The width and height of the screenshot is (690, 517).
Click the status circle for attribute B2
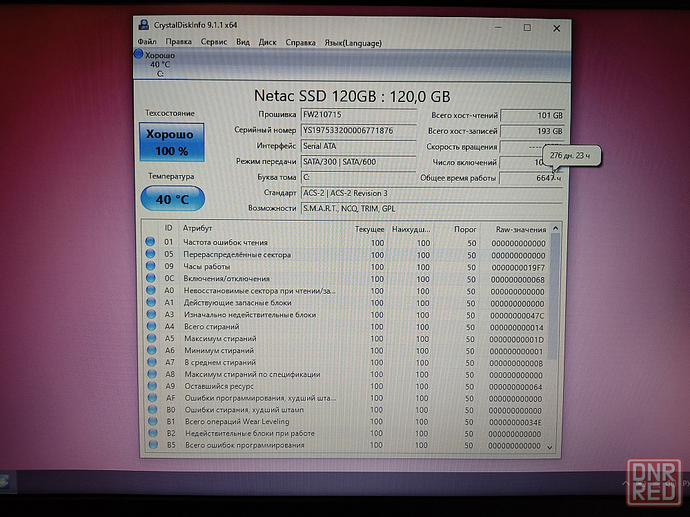click(153, 433)
